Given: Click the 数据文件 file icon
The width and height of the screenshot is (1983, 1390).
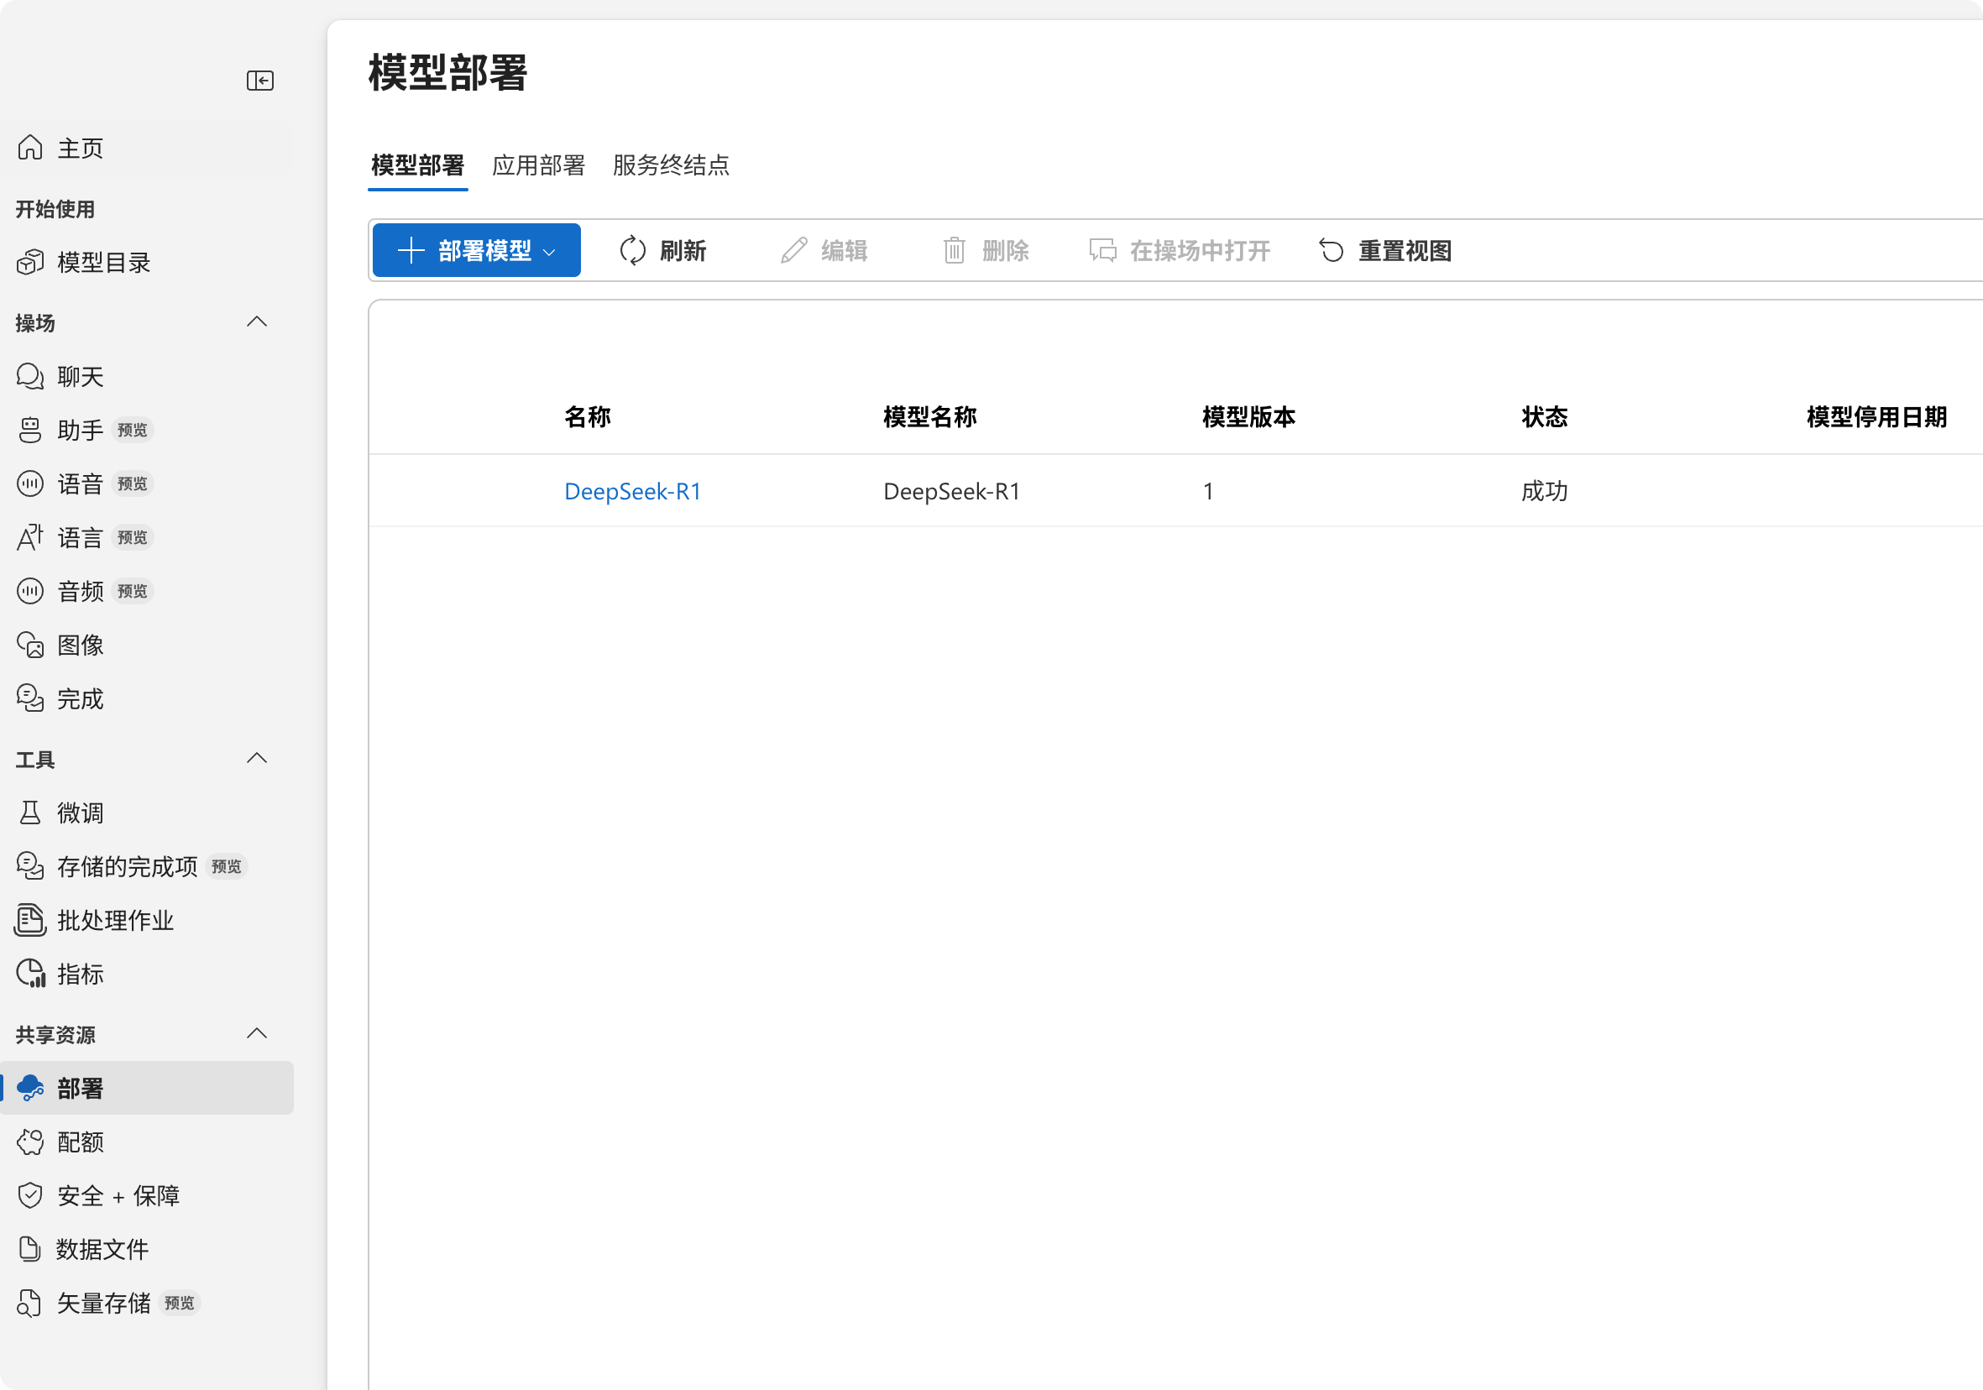Looking at the screenshot, I should 30,1248.
